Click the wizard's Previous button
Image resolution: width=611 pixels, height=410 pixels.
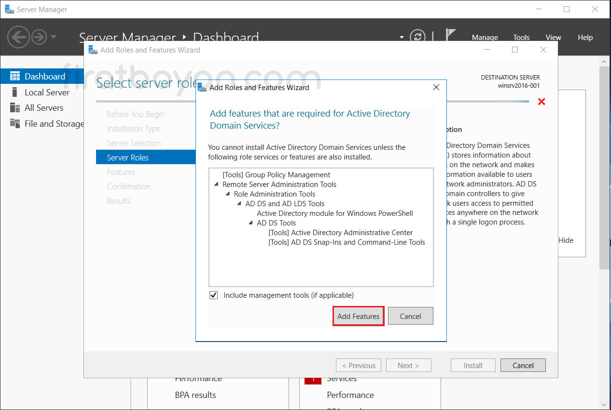click(x=359, y=365)
